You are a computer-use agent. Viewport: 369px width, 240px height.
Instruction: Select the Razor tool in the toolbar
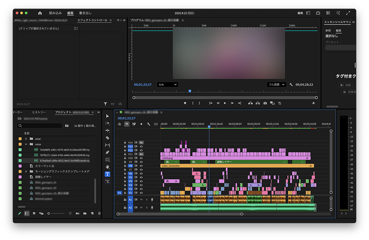pyautogui.click(x=107, y=138)
